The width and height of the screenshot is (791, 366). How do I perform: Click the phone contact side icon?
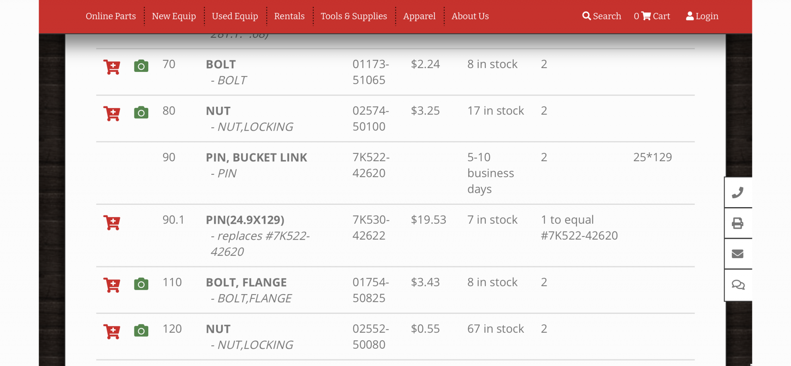click(x=738, y=192)
